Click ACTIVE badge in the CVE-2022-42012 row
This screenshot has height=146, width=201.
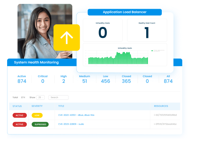[19, 115]
